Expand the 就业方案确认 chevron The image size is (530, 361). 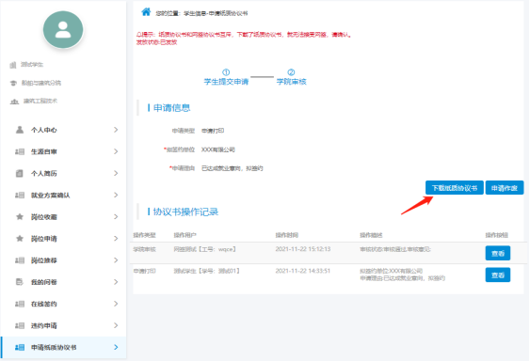point(116,196)
